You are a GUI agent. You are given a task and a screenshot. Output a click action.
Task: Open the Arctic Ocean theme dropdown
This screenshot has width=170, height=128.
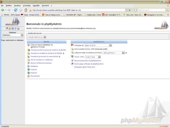pos(93,57)
